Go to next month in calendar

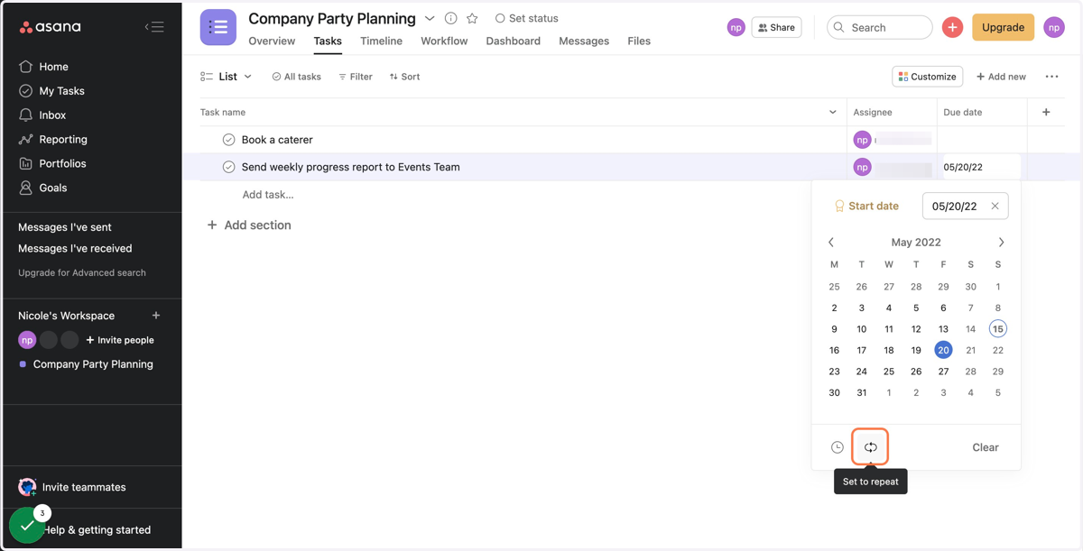[1001, 243]
